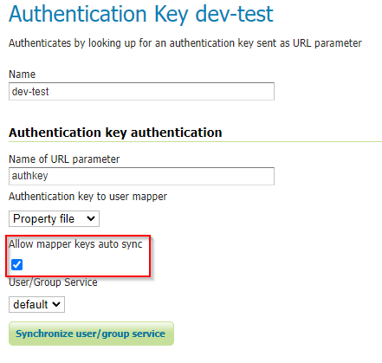Click the chevron arrow beside 'default'
382x363 pixels.
56,304
